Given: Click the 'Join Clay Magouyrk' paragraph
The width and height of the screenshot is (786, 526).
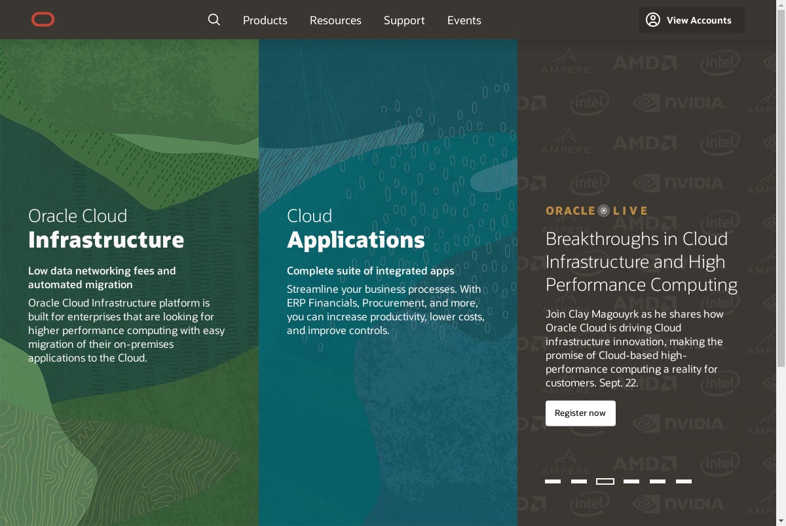Looking at the screenshot, I should [634, 348].
